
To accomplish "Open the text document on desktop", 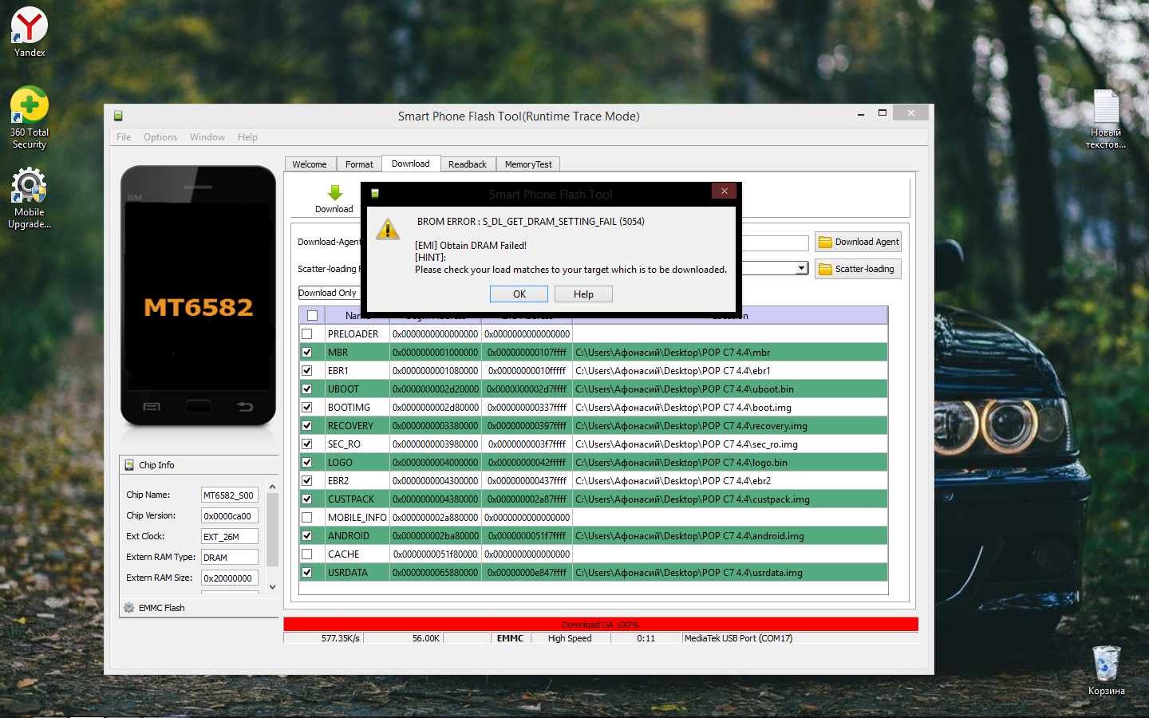I will (x=1106, y=107).
